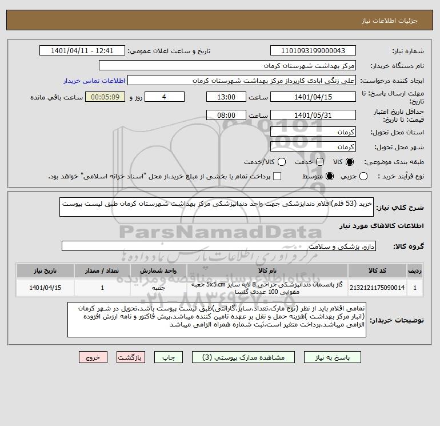Click the کد کالا column header
Screen dimensions: 440x426
point(377,270)
